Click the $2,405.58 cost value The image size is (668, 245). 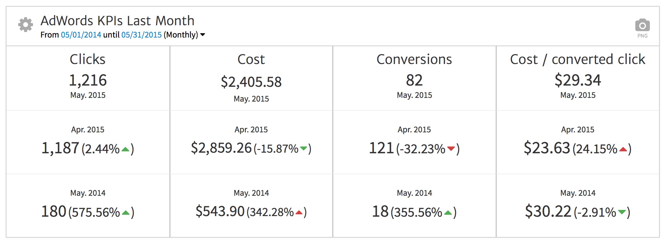[251, 82]
